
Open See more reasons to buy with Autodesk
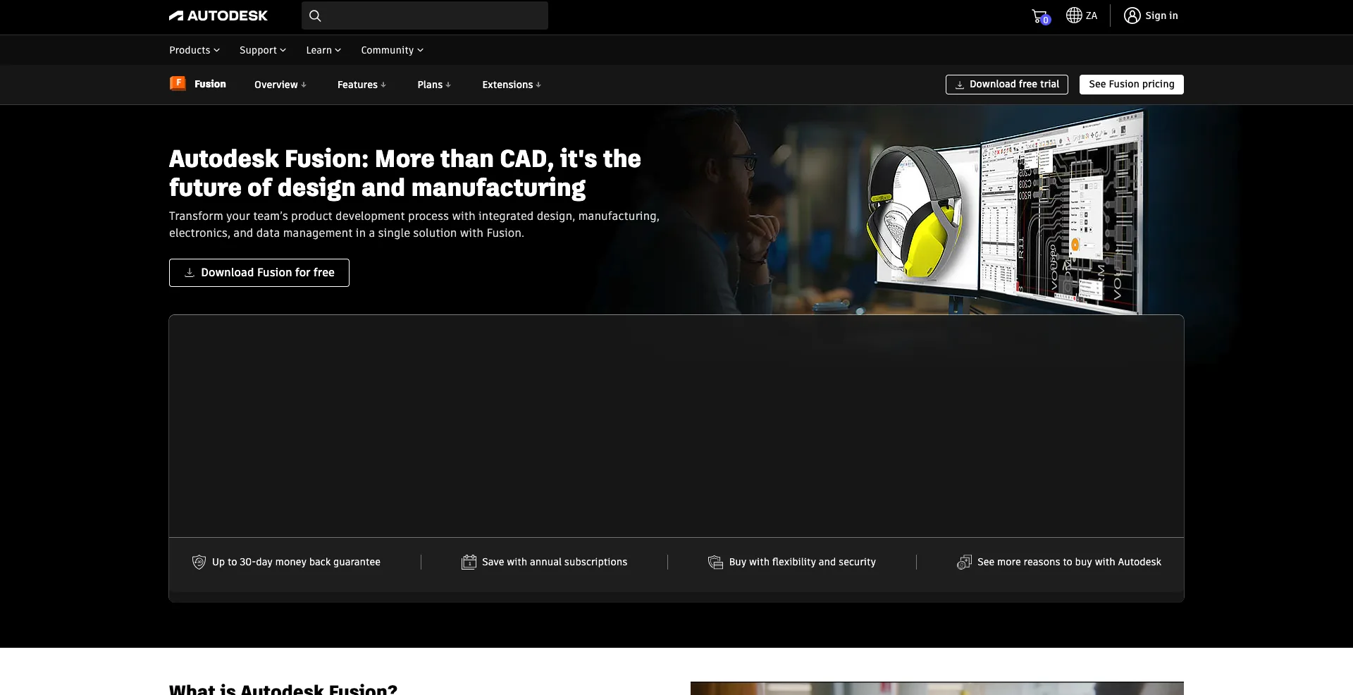point(1069,562)
